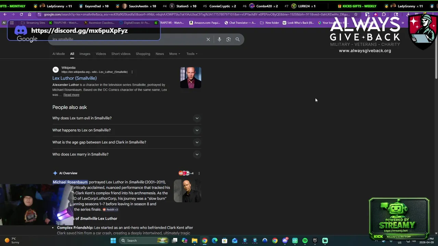Click the AI Overview source icons +4

tap(186, 173)
